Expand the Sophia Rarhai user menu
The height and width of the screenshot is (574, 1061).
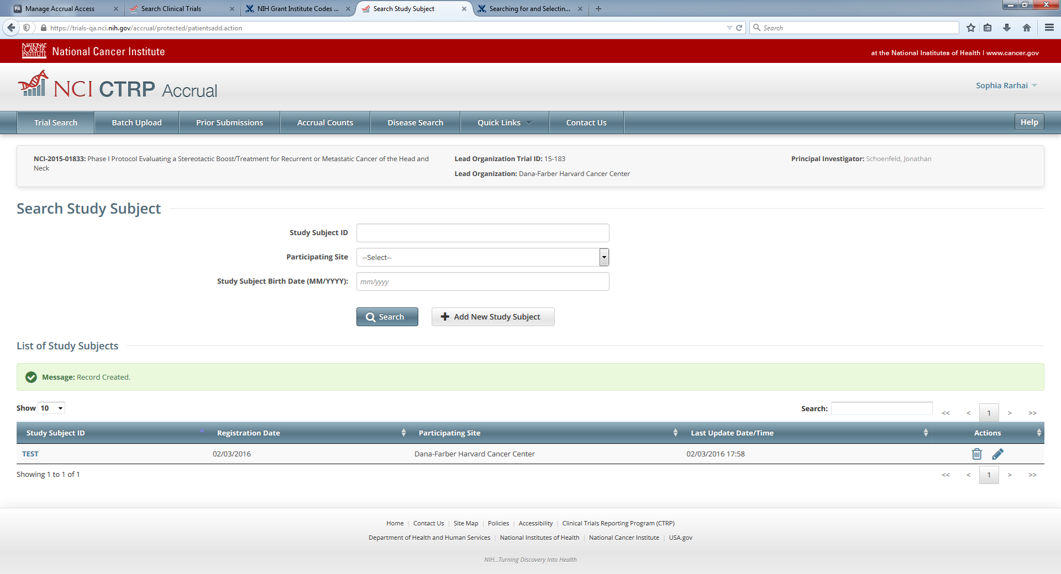(x=1006, y=86)
